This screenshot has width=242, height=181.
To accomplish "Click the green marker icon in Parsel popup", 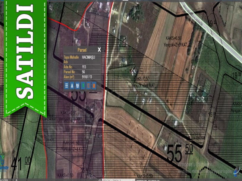I will click(x=83, y=86).
